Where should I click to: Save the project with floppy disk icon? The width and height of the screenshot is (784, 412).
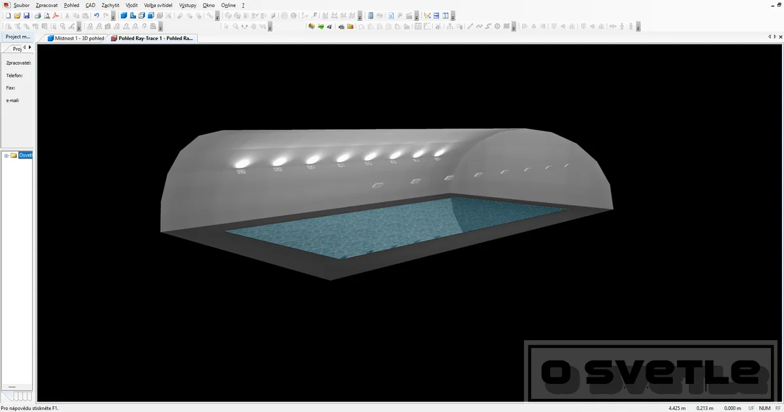pyautogui.click(x=26, y=16)
